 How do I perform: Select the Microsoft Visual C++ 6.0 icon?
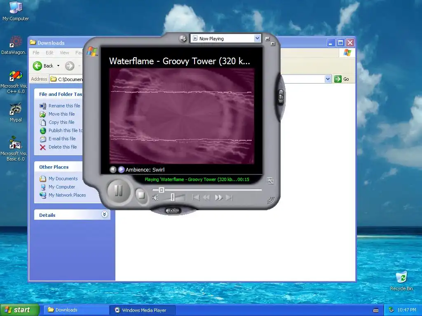click(x=14, y=82)
